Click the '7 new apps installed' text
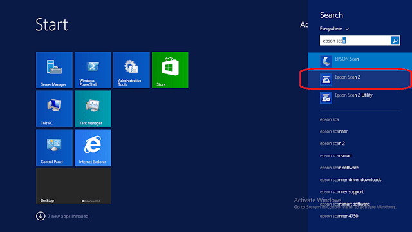 coord(68,217)
